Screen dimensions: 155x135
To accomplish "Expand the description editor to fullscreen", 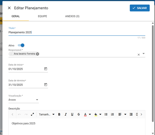I will 33,114.
